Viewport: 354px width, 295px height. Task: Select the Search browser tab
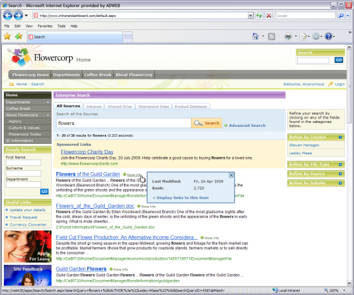click(75, 37)
